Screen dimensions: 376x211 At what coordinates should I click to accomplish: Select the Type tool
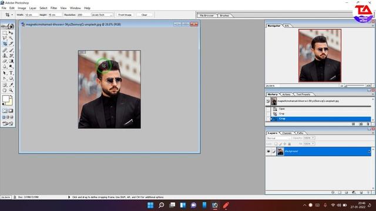(11, 73)
